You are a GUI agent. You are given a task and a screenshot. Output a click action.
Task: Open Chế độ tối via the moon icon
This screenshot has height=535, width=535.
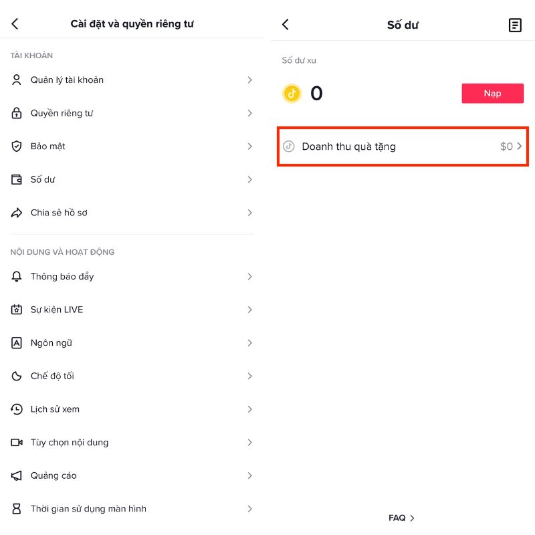pos(16,376)
